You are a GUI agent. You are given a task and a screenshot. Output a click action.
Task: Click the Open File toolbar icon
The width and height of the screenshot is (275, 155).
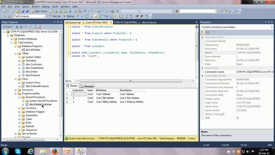tap(18, 11)
